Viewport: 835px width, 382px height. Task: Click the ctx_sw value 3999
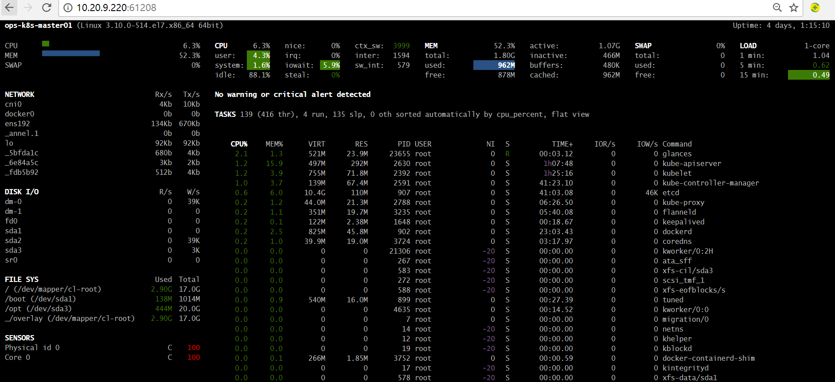(401, 46)
